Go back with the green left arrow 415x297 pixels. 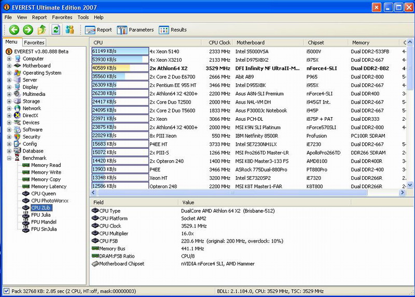tap(14, 30)
